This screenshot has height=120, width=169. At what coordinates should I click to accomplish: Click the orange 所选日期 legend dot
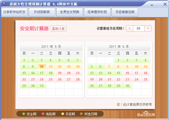[x=81, y=114]
